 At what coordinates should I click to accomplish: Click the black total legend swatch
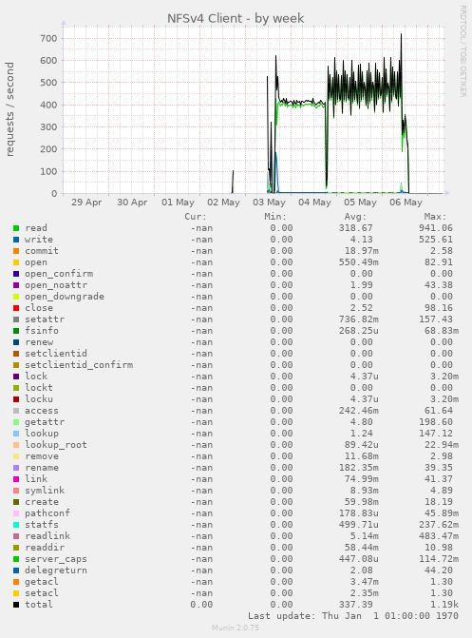pos(16,605)
